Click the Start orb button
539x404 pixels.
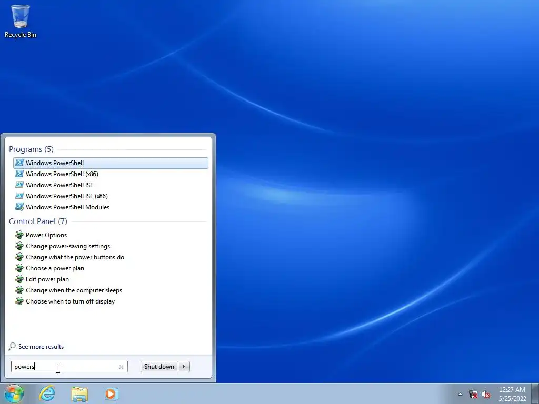click(14, 393)
